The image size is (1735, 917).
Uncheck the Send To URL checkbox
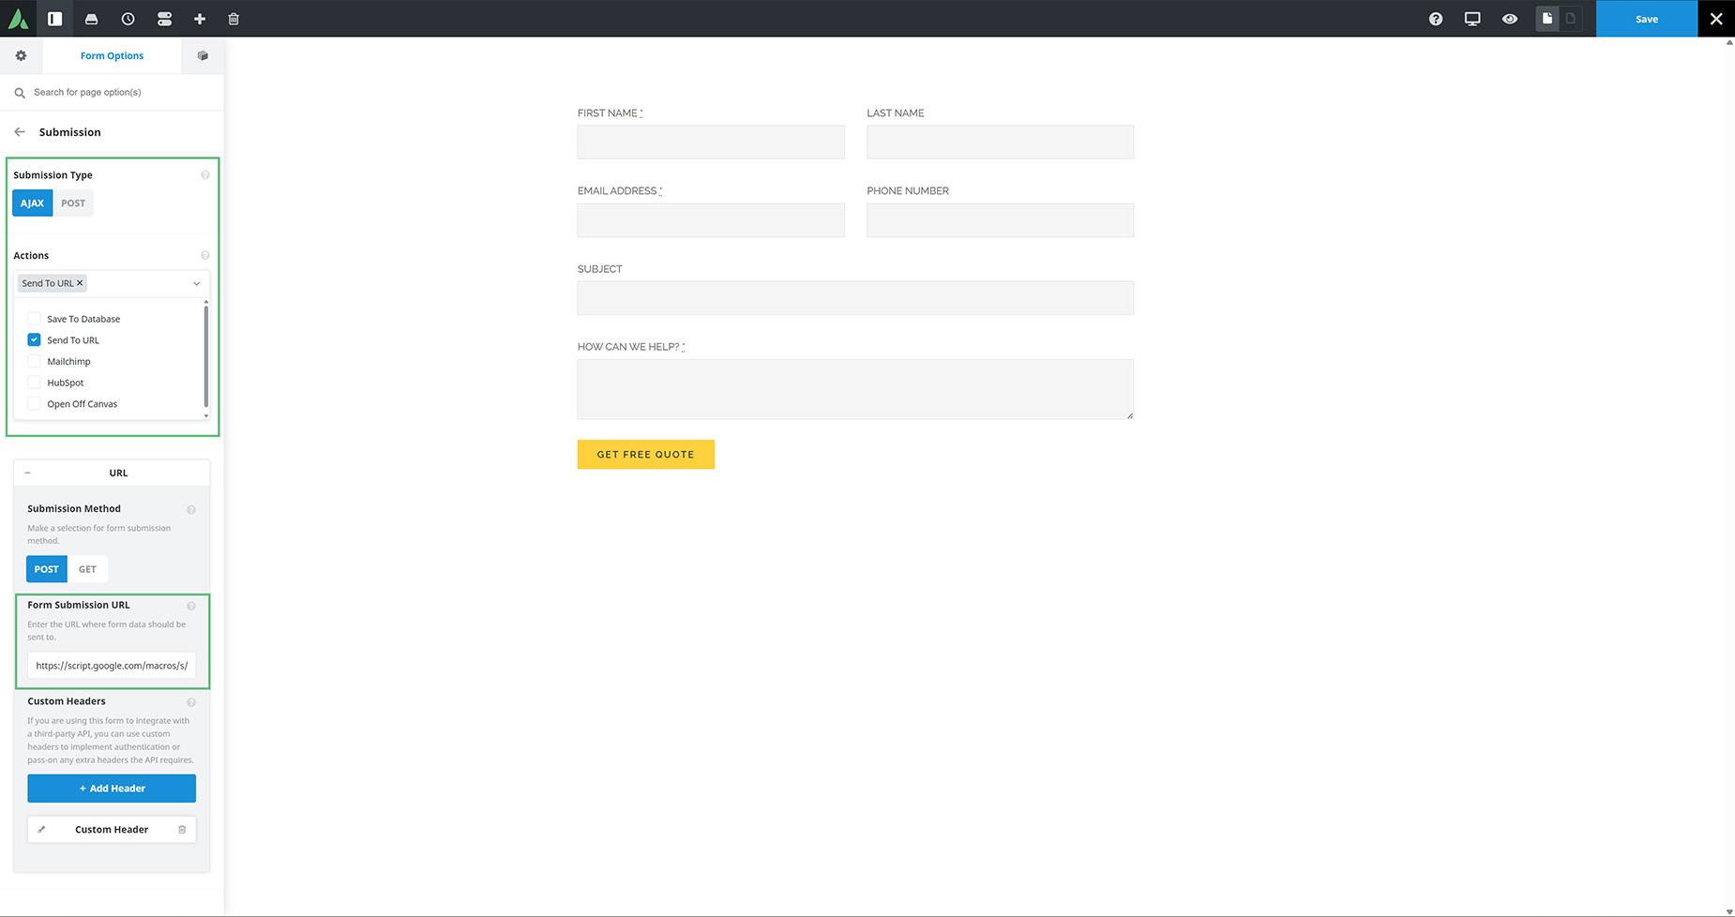35,340
